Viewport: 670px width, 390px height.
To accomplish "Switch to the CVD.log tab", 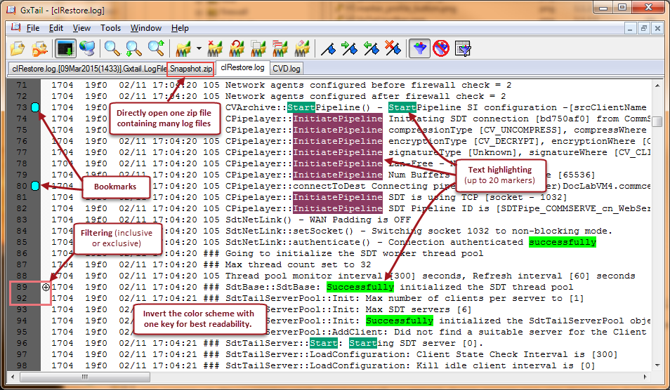I will tap(287, 69).
